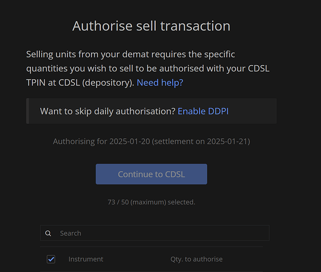Click the blue checkmark beside Instrument
321x272 pixels.
tap(51, 259)
